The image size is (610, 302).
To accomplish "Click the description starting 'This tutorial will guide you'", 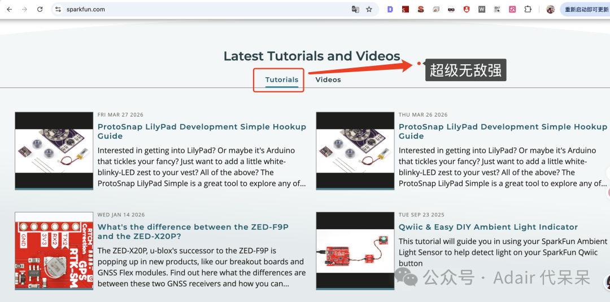I will point(503,252).
